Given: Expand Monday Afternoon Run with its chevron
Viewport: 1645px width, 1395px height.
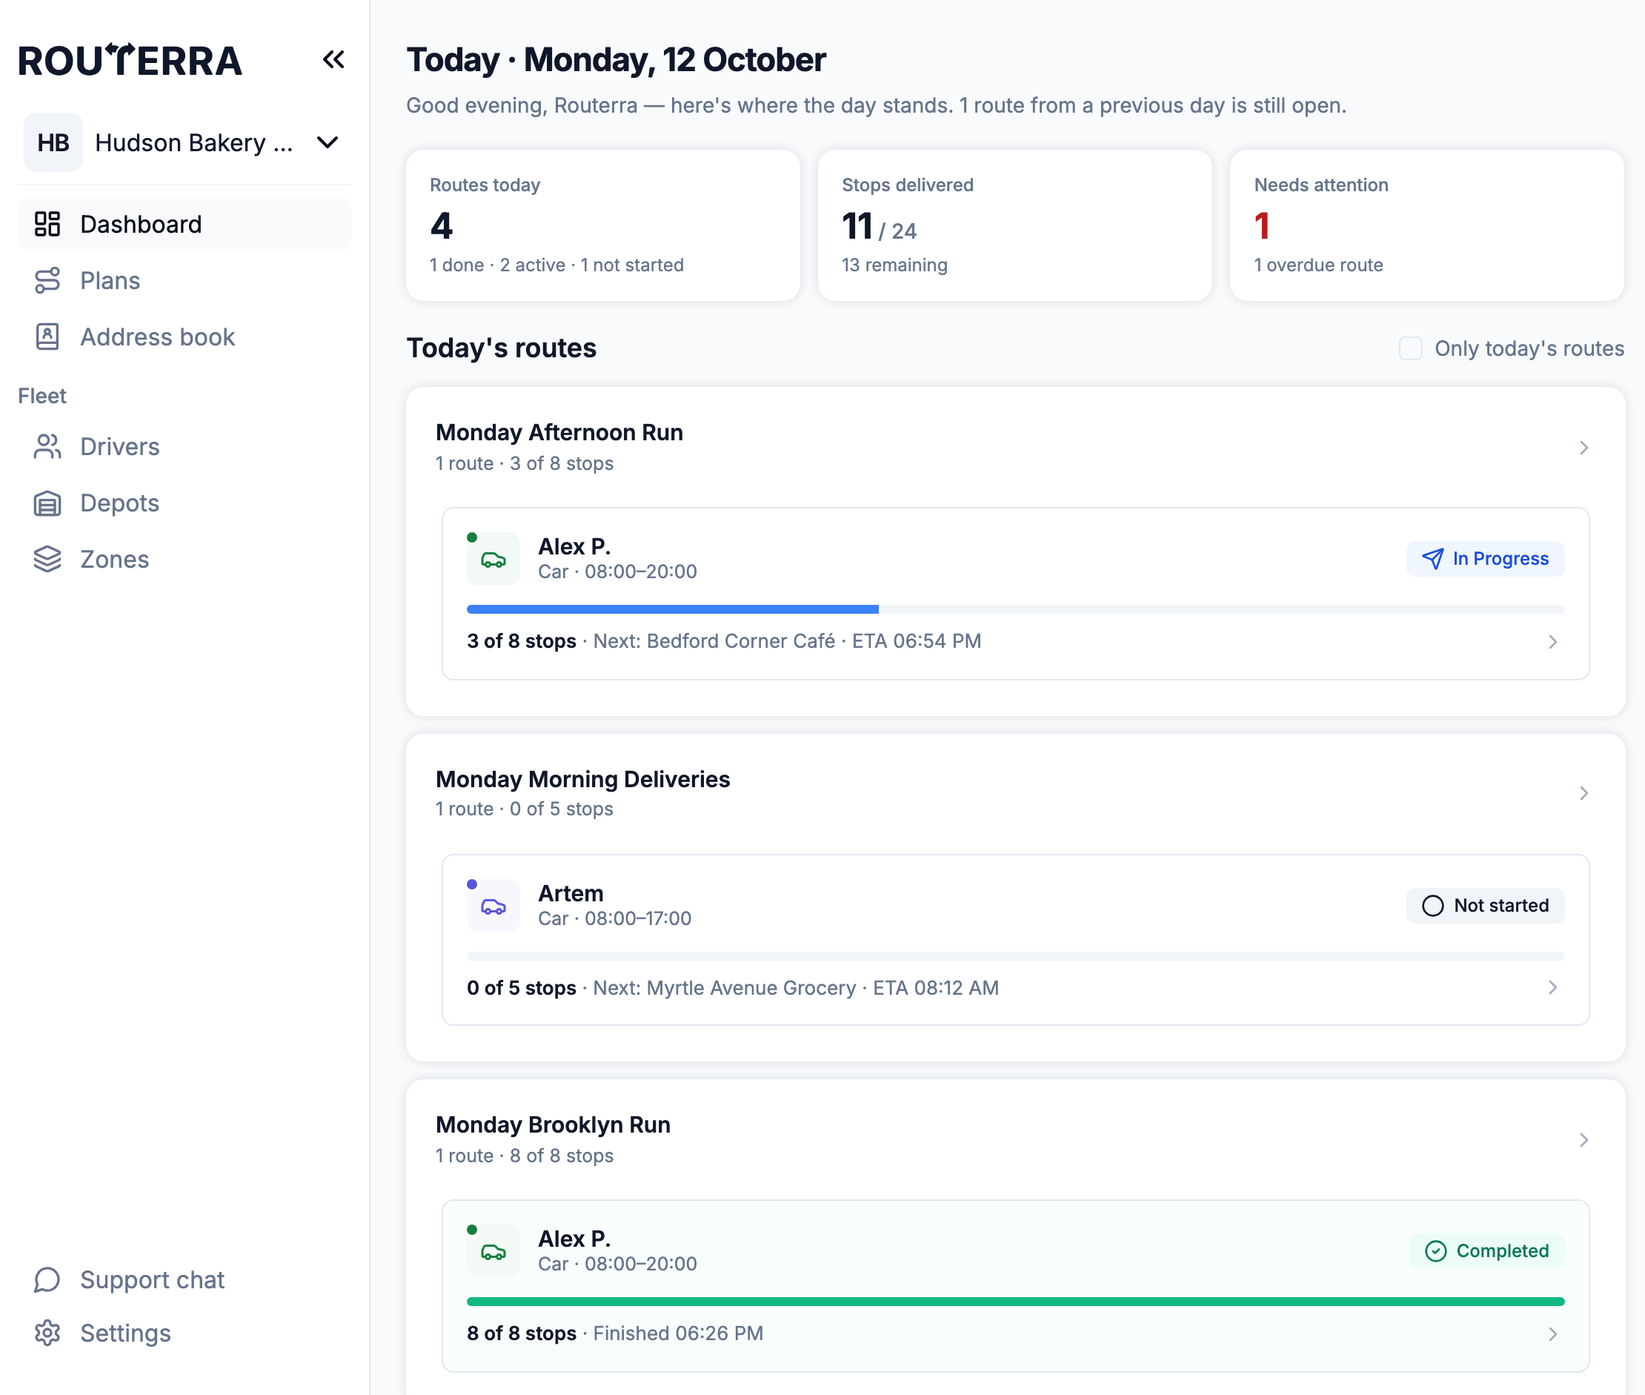Looking at the screenshot, I should [x=1583, y=448].
